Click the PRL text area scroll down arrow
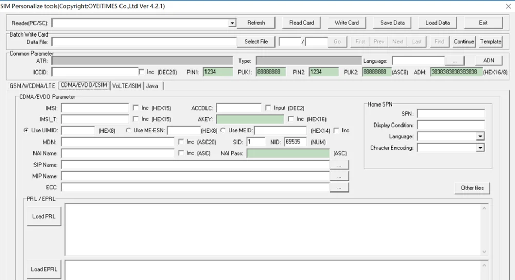Viewport: 515px width, 280px height. [484, 252]
